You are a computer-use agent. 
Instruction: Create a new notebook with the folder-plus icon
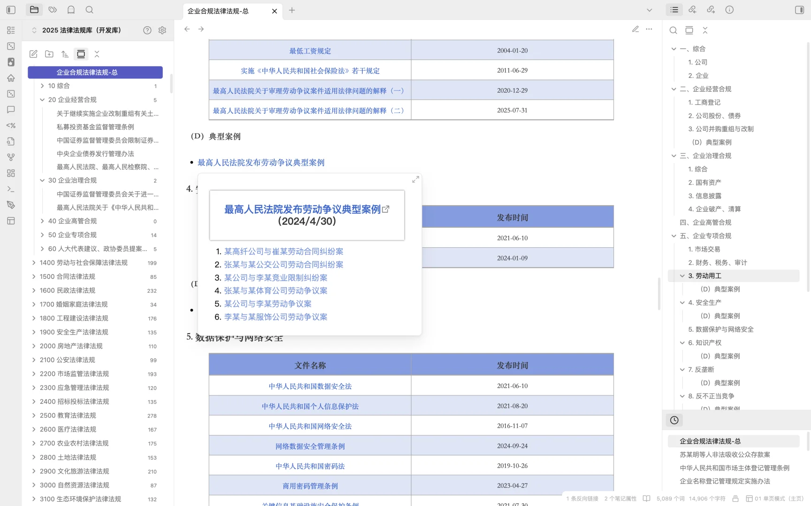point(49,54)
